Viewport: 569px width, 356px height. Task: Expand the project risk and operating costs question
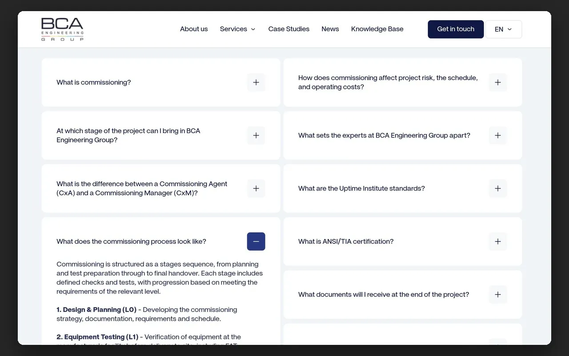tap(498, 82)
